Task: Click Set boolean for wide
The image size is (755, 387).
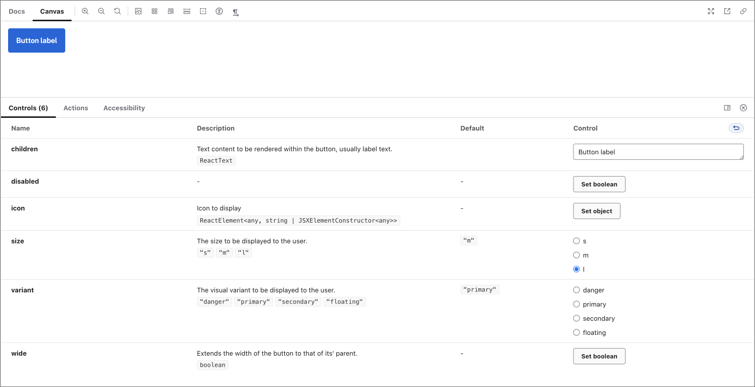Action: 599,356
